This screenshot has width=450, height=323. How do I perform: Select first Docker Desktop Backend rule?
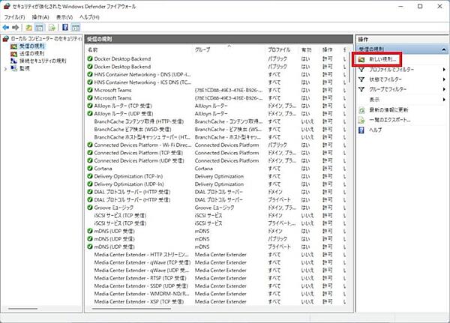tap(122, 58)
